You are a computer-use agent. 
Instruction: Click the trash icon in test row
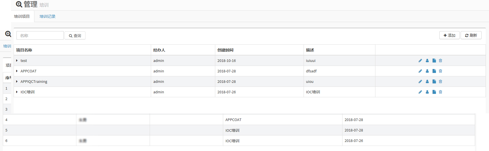(440, 61)
